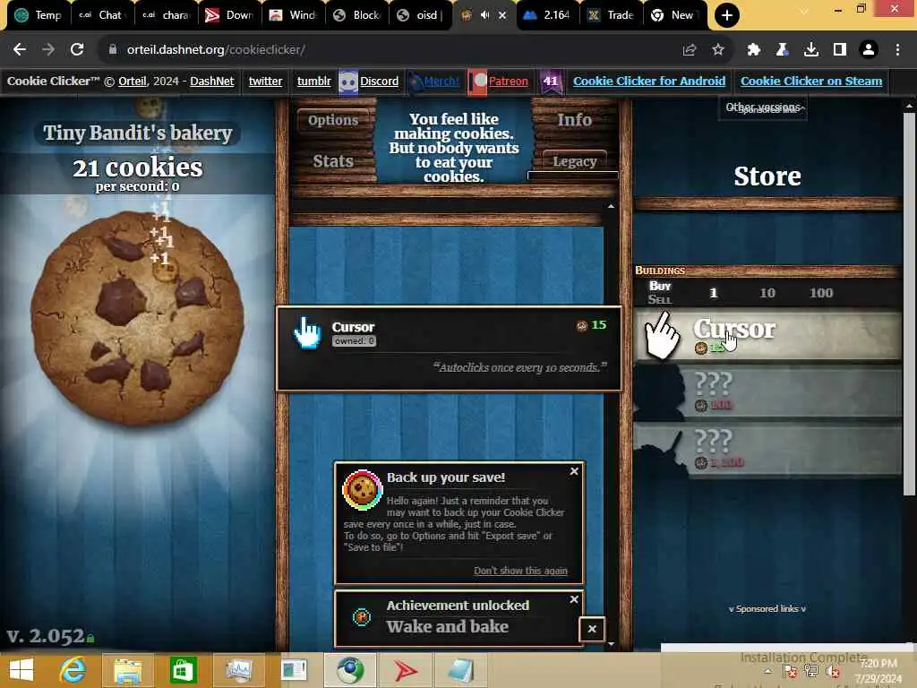Click the second locked ??? building
Image resolution: width=917 pixels, height=688 pixels.
tap(767, 450)
